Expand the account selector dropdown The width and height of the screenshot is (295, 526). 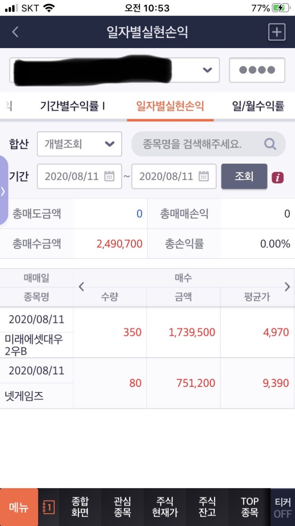pos(115,70)
